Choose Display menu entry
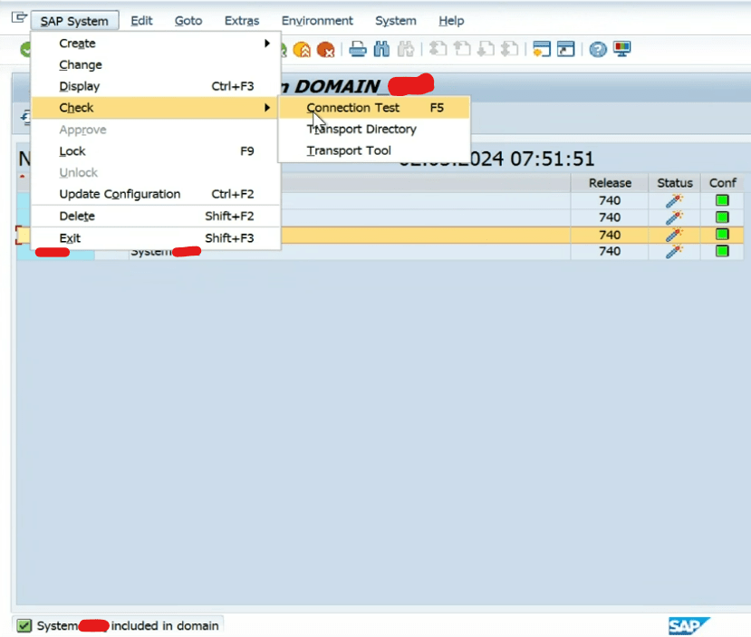Screen dimensions: 751x637 (156, 86)
